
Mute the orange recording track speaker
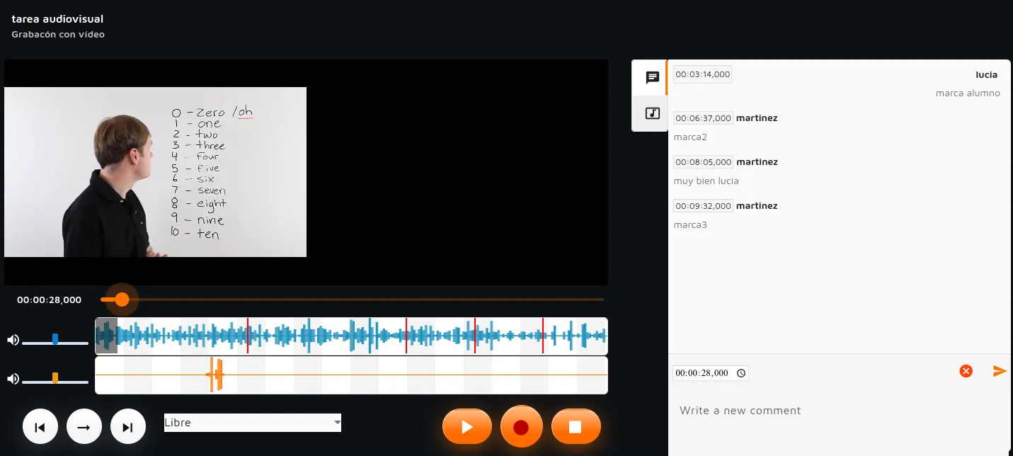13,379
